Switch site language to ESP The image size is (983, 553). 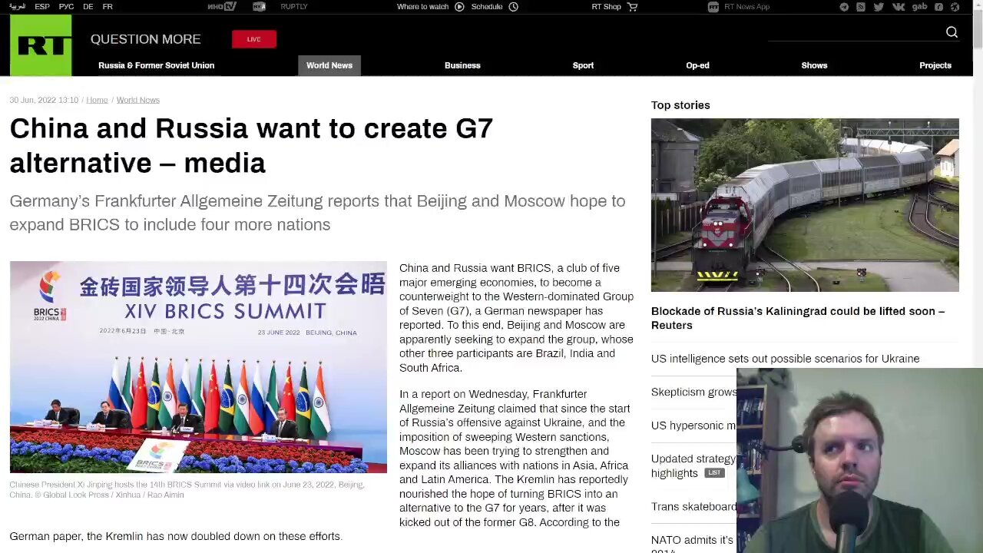point(42,7)
